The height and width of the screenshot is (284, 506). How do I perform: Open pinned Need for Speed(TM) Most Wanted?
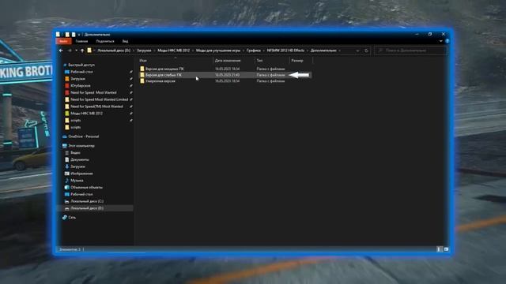tap(96, 106)
